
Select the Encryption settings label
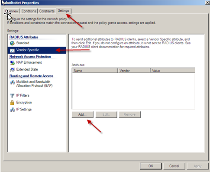point(24,102)
